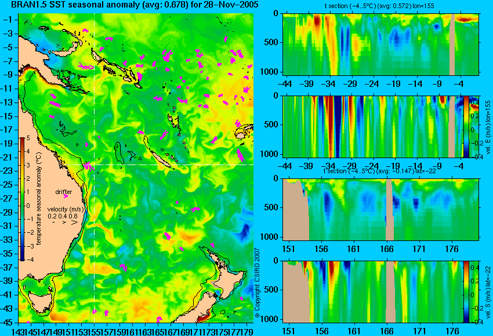Click the magenta drifter legend marker
493x336 pixels.
pyautogui.click(x=66, y=196)
